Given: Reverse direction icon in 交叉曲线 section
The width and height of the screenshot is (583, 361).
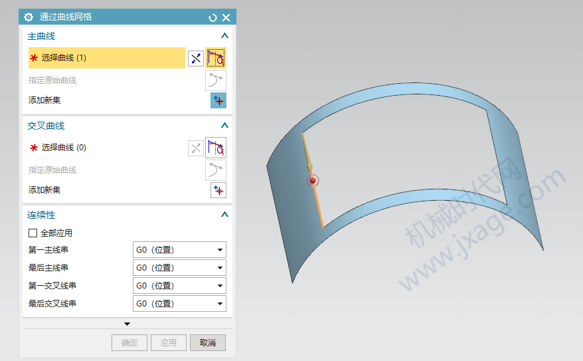Looking at the screenshot, I should click(196, 148).
